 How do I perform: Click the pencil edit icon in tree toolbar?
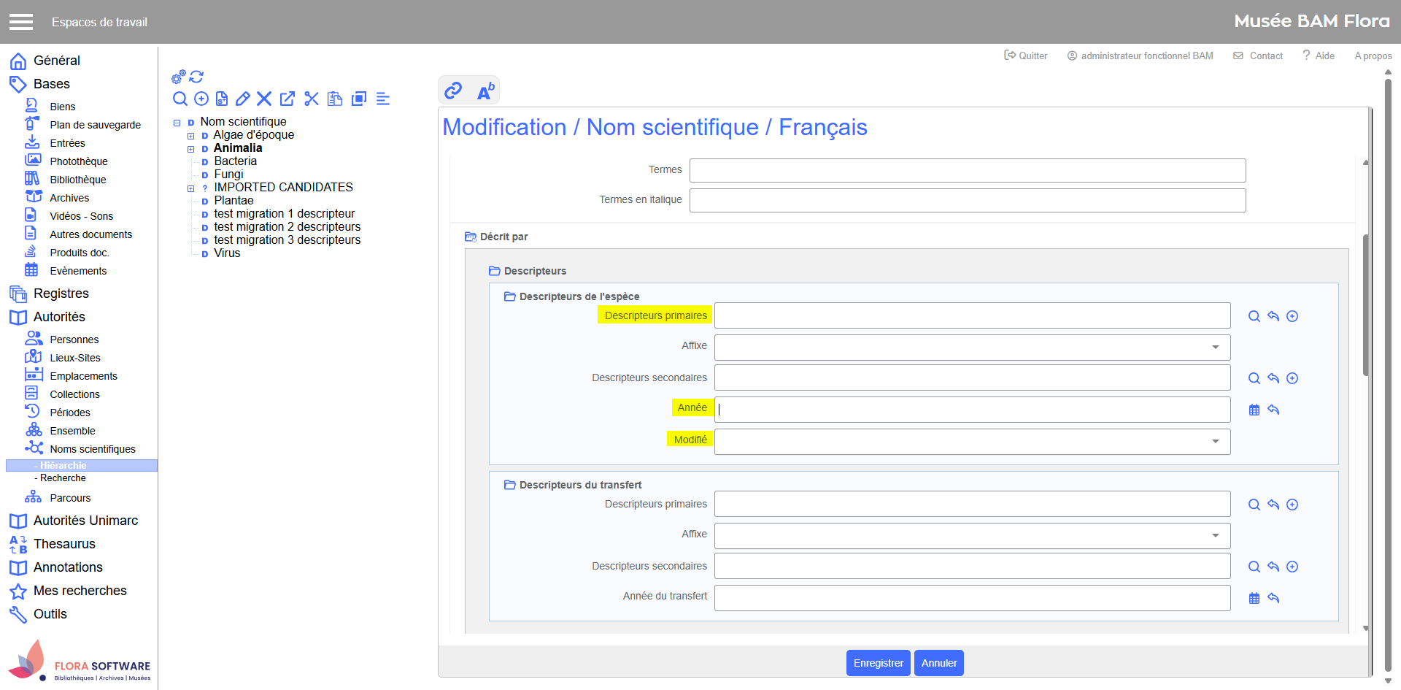243,99
